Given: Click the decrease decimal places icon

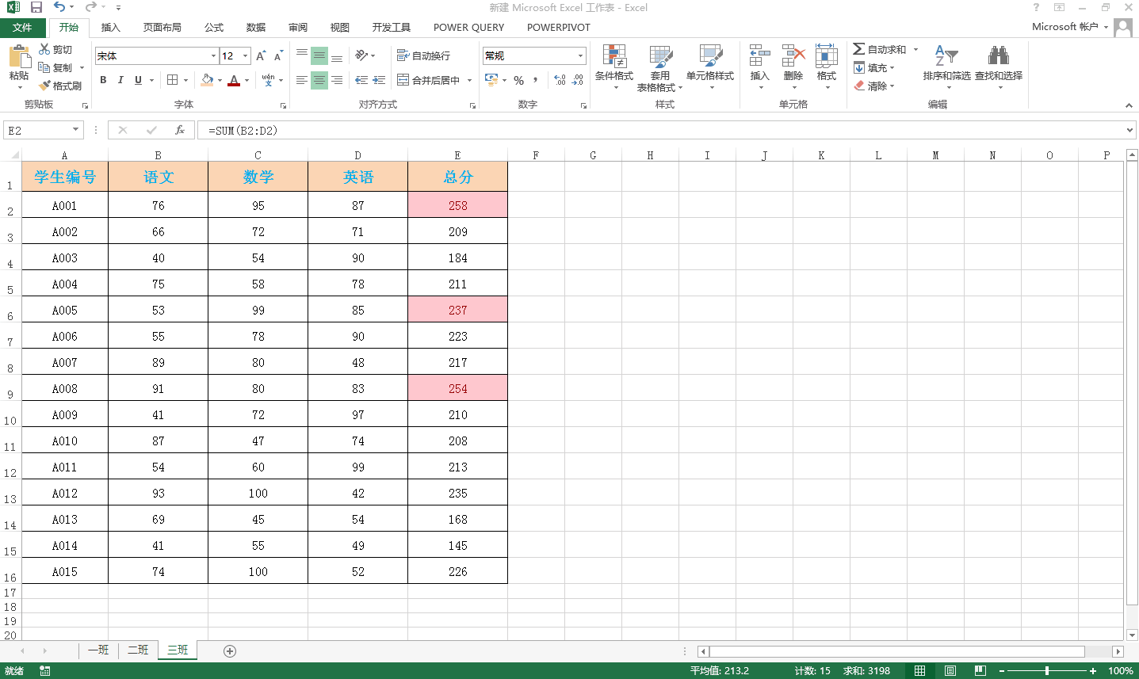Looking at the screenshot, I should pos(578,80).
